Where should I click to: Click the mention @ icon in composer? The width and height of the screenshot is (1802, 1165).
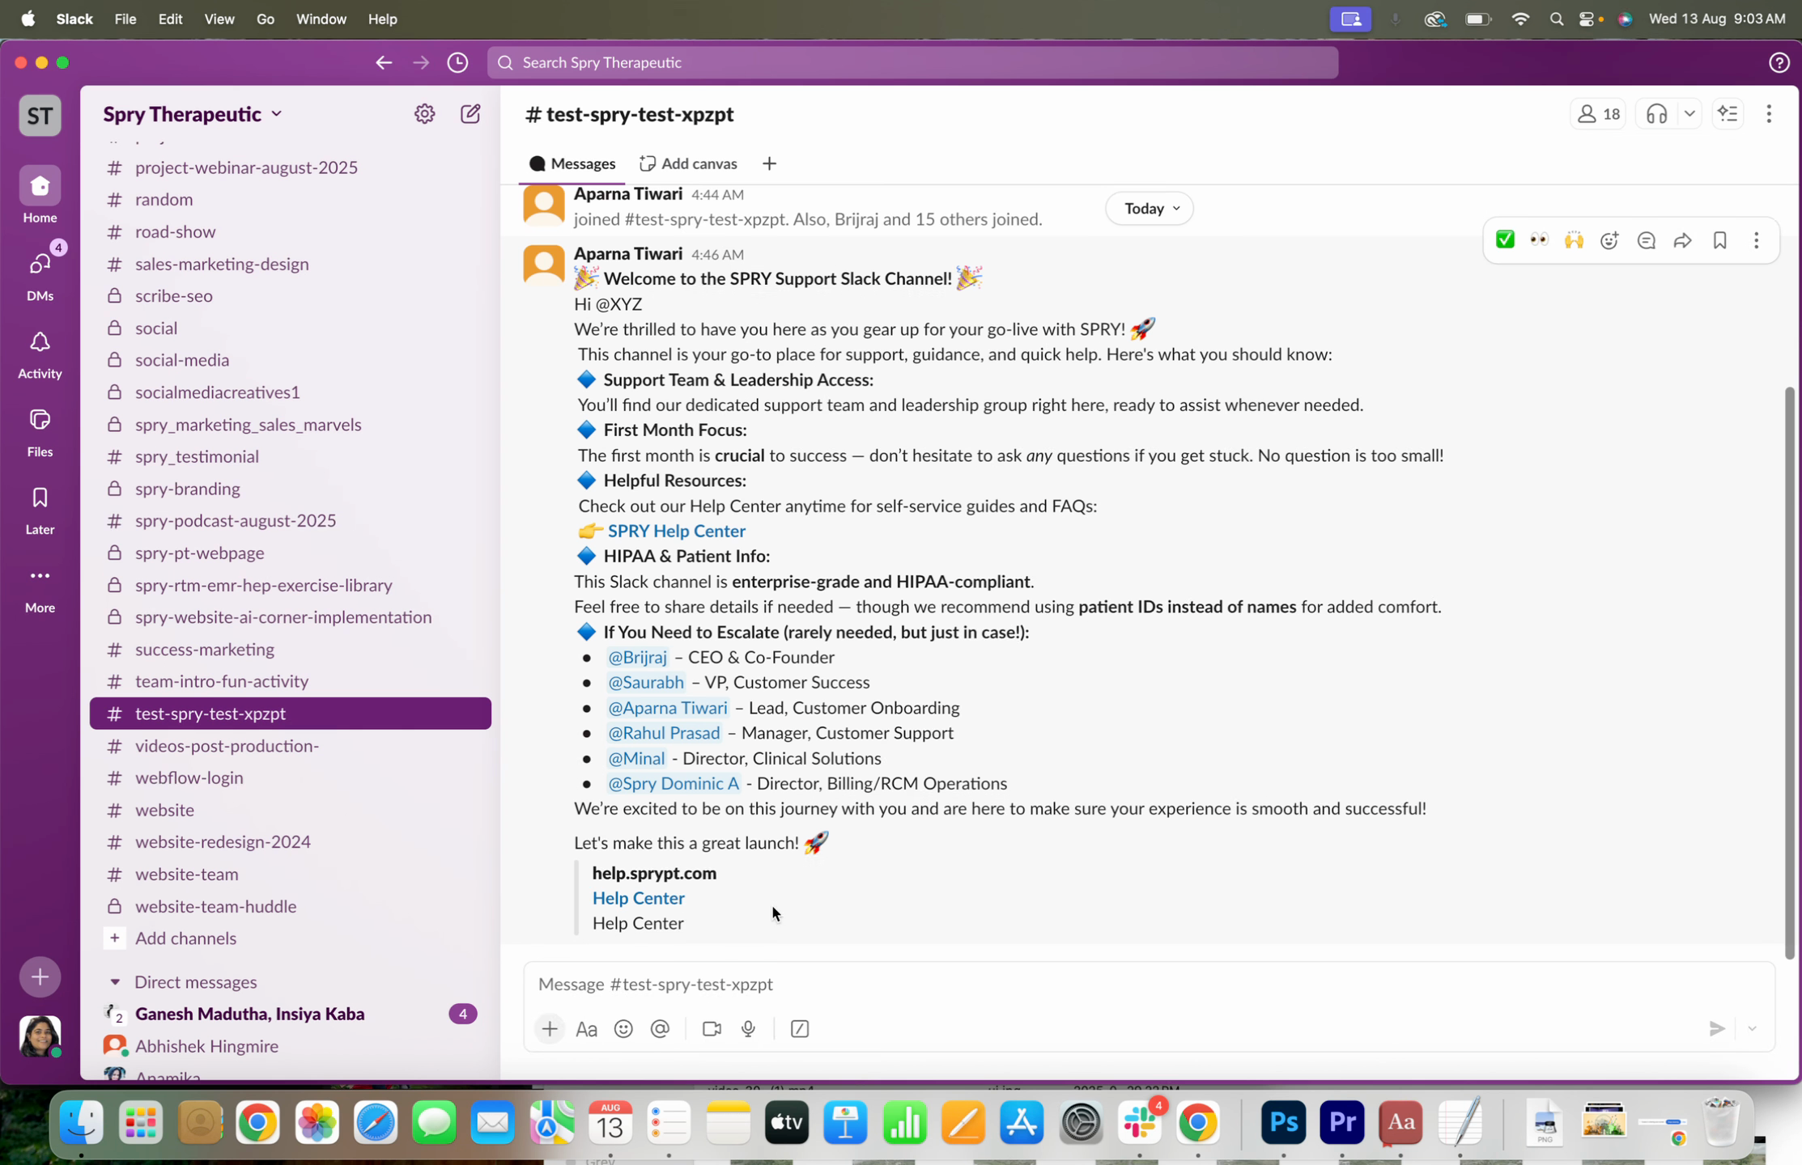[660, 1029]
